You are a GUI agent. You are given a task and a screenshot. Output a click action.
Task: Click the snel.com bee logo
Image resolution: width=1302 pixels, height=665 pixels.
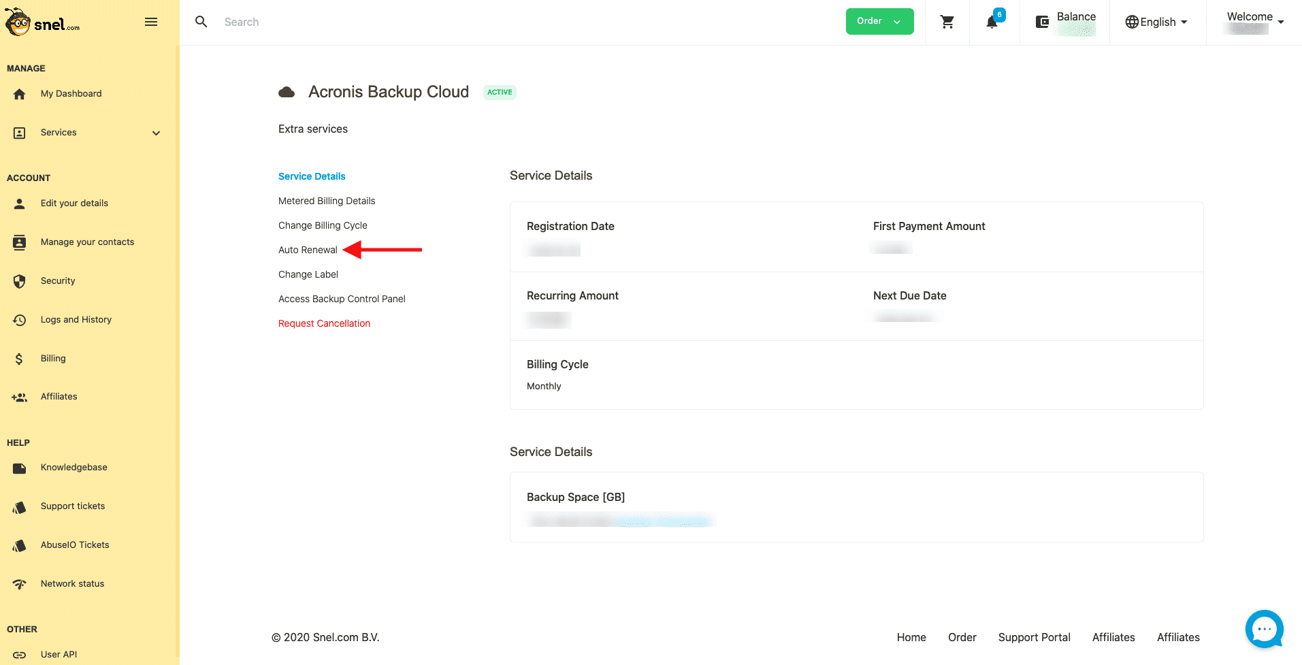pyautogui.click(x=43, y=22)
